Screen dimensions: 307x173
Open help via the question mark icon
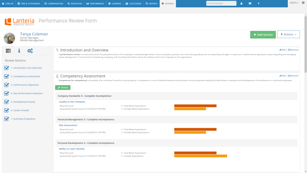258,3
